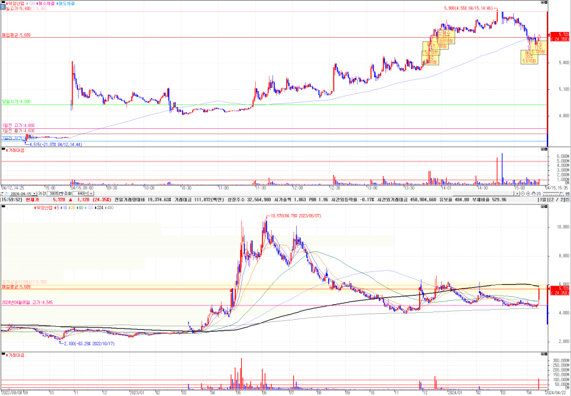Click the 거래대금 label in the upper volume pane
This screenshot has width=571, height=396.
click(x=13, y=150)
